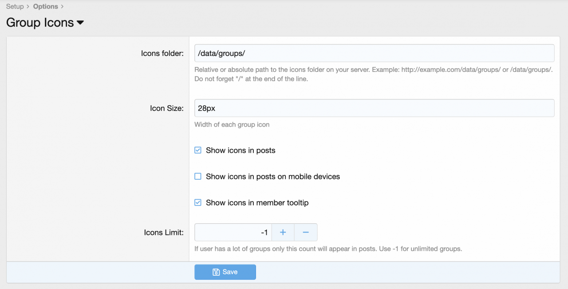The image size is (568, 289).
Task: Click the Icon Size label
Action: [166, 108]
